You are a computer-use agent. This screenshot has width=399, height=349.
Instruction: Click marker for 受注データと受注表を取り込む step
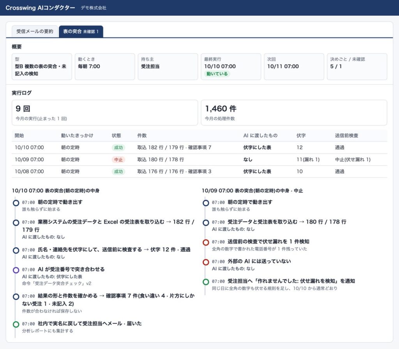pos(206,223)
